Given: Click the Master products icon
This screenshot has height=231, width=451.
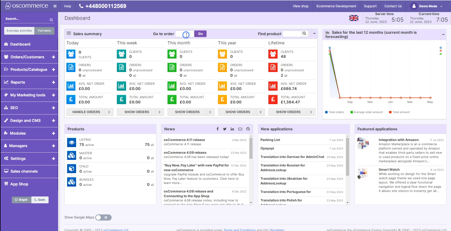Looking at the screenshot, I should pos(72,155).
